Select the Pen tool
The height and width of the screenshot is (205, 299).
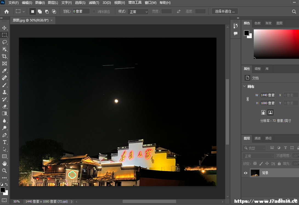pos(4,135)
